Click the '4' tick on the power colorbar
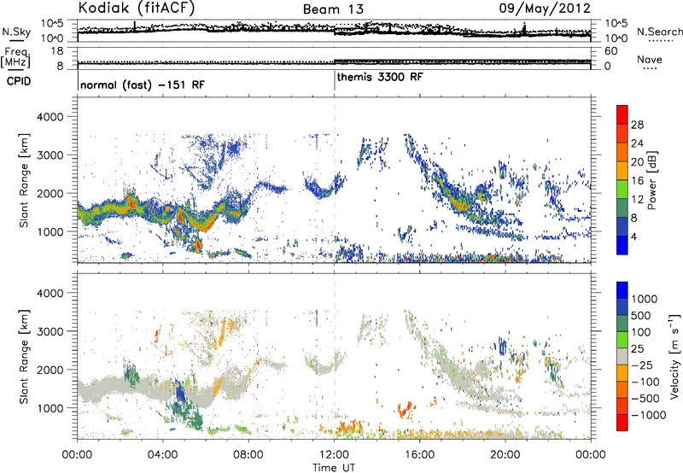 (634, 236)
